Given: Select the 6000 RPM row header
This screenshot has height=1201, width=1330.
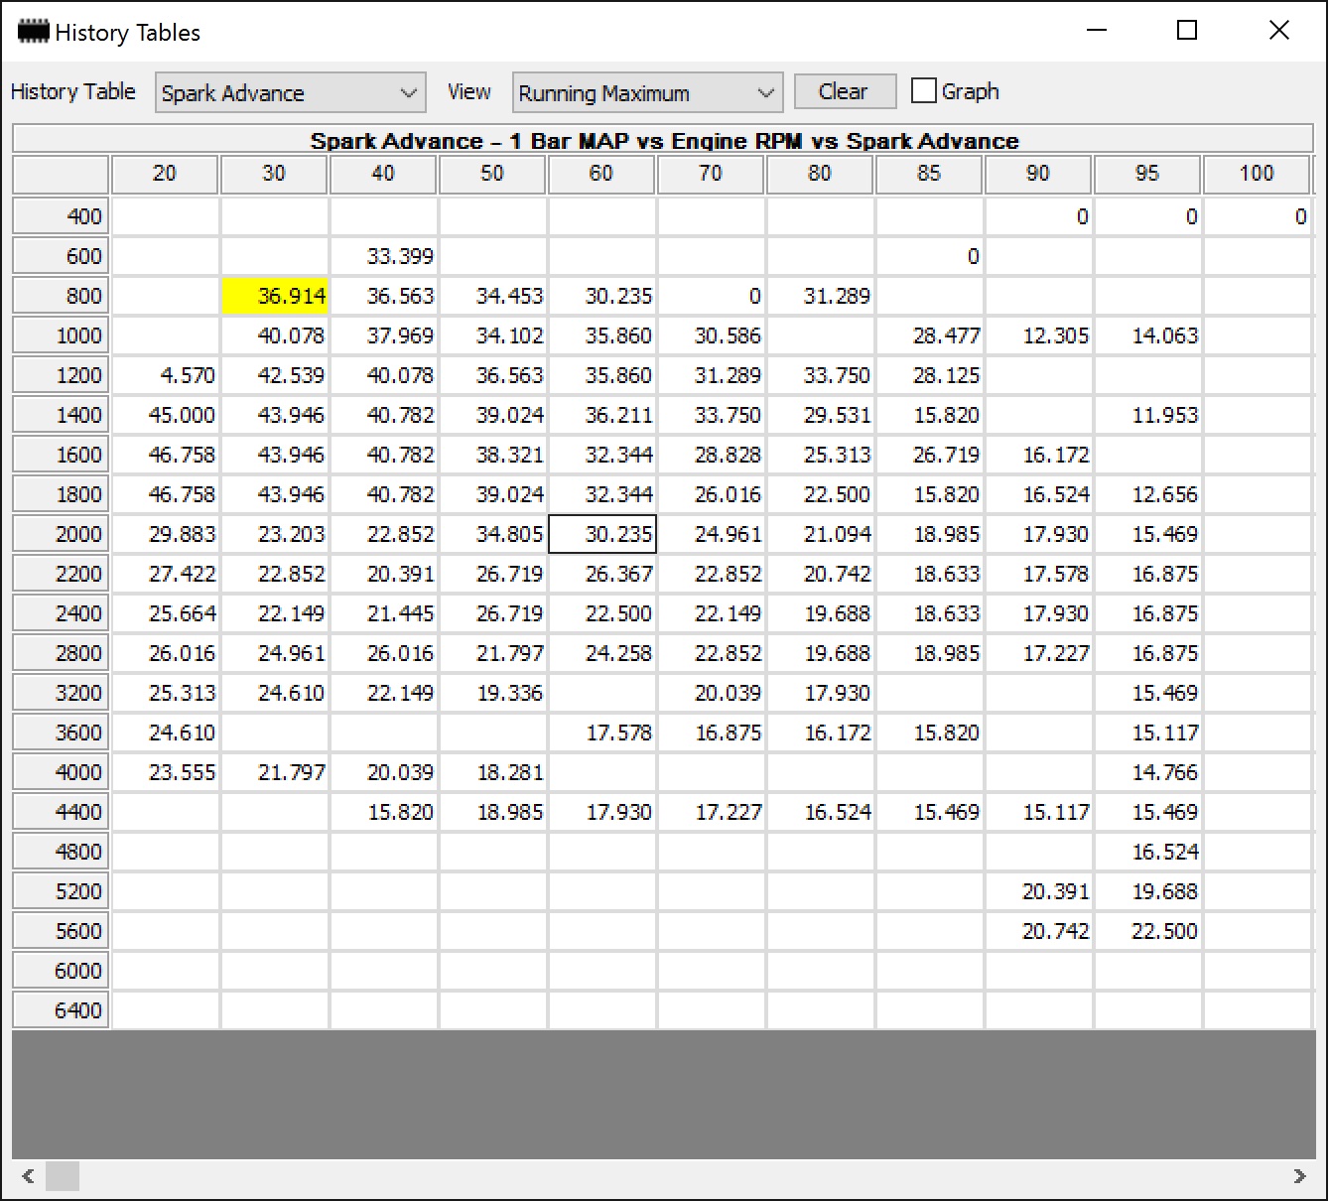Looking at the screenshot, I should point(61,971).
